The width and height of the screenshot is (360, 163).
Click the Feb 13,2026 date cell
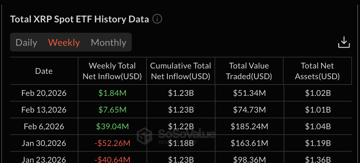pos(44,110)
